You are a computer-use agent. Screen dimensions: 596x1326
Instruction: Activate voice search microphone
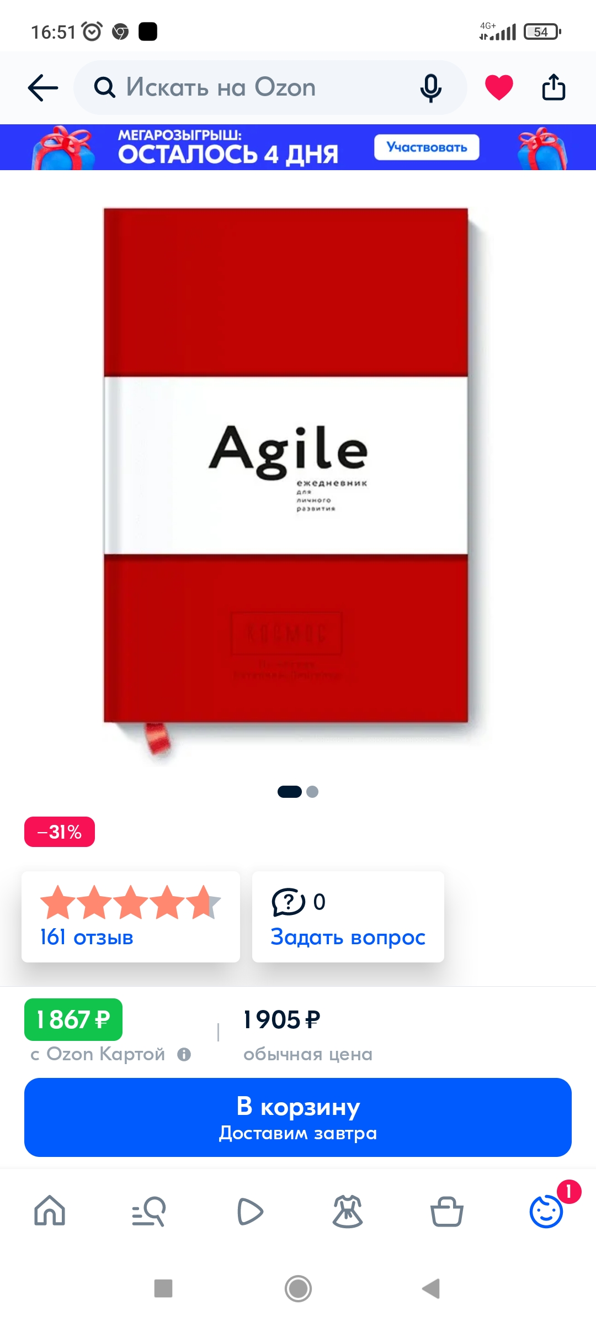click(431, 88)
